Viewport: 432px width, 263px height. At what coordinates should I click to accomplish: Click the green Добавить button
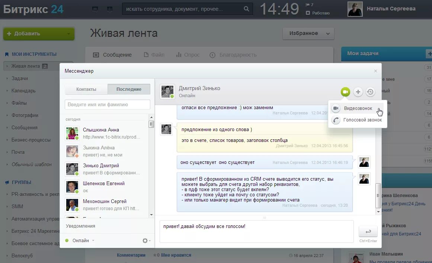click(39, 34)
